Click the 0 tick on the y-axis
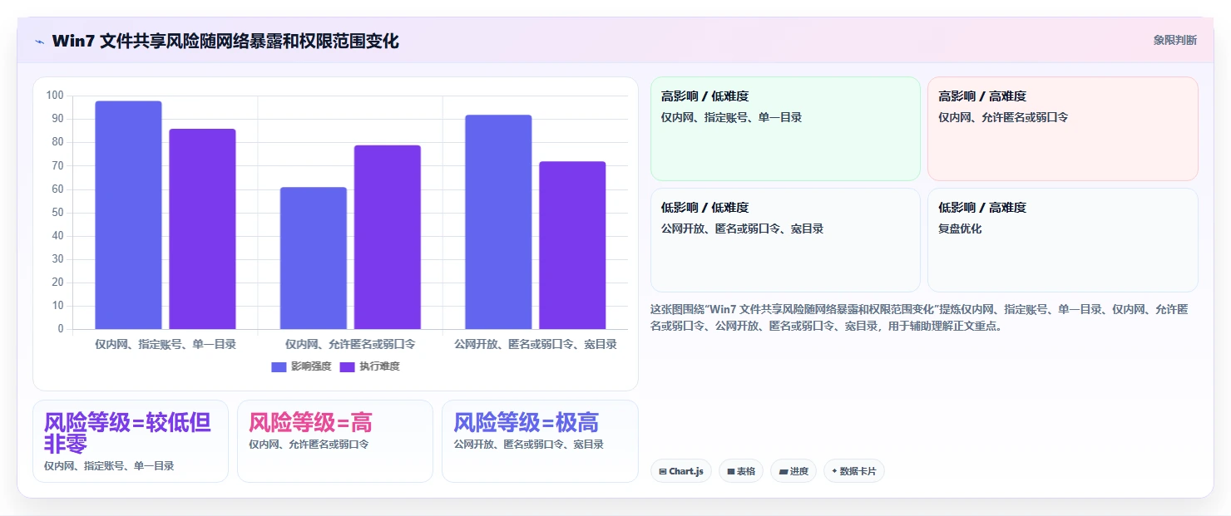Image resolution: width=1231 pixels, height=516 pixels. click(60, 329)
